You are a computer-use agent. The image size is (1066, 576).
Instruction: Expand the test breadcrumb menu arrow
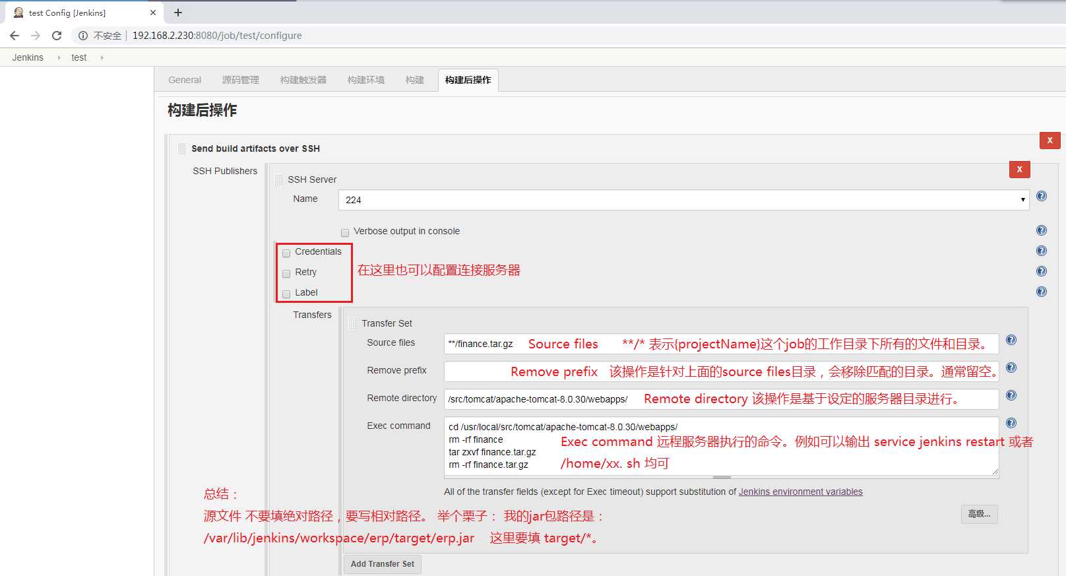[102, 57]
